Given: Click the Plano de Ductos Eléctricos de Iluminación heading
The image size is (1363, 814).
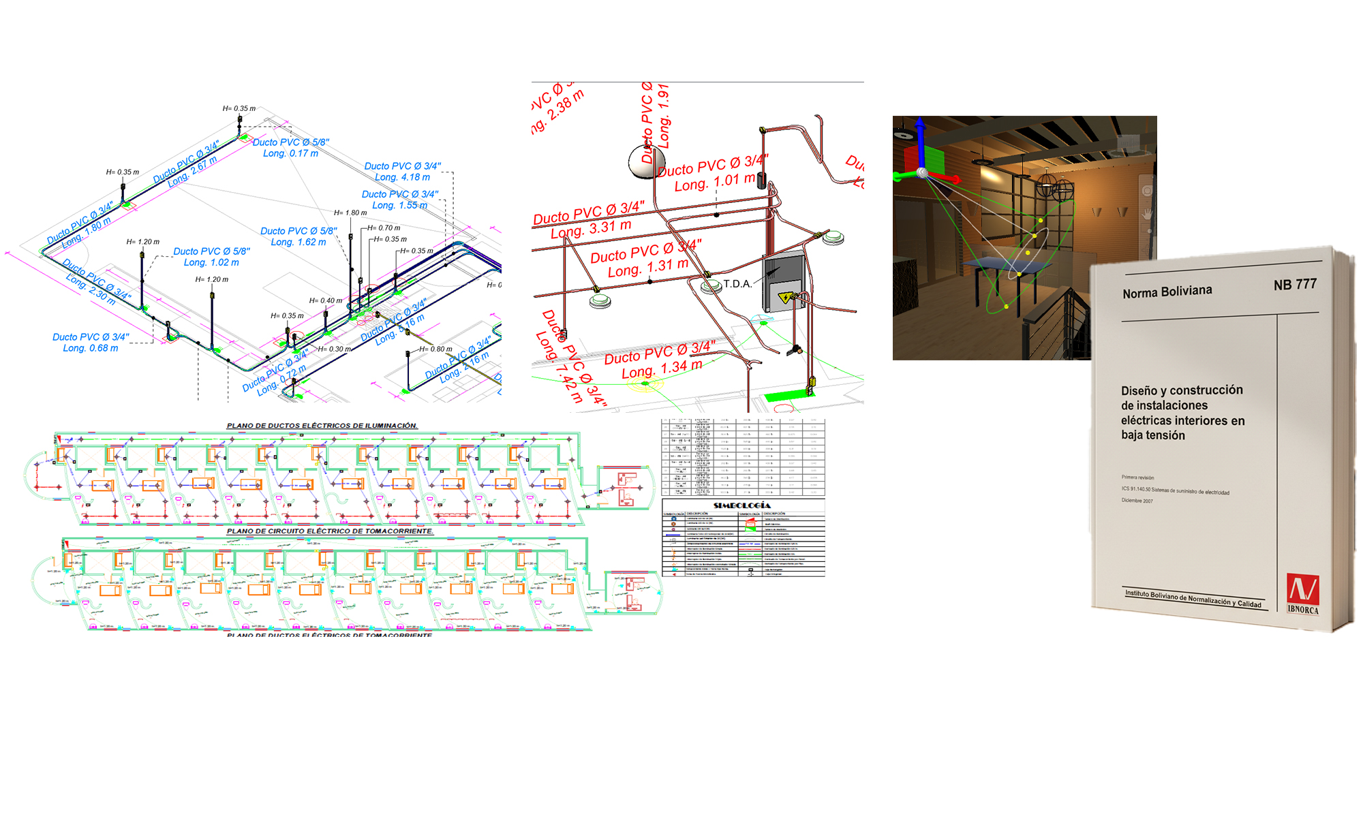Looking at the screenshot, I should pos(322,426).
